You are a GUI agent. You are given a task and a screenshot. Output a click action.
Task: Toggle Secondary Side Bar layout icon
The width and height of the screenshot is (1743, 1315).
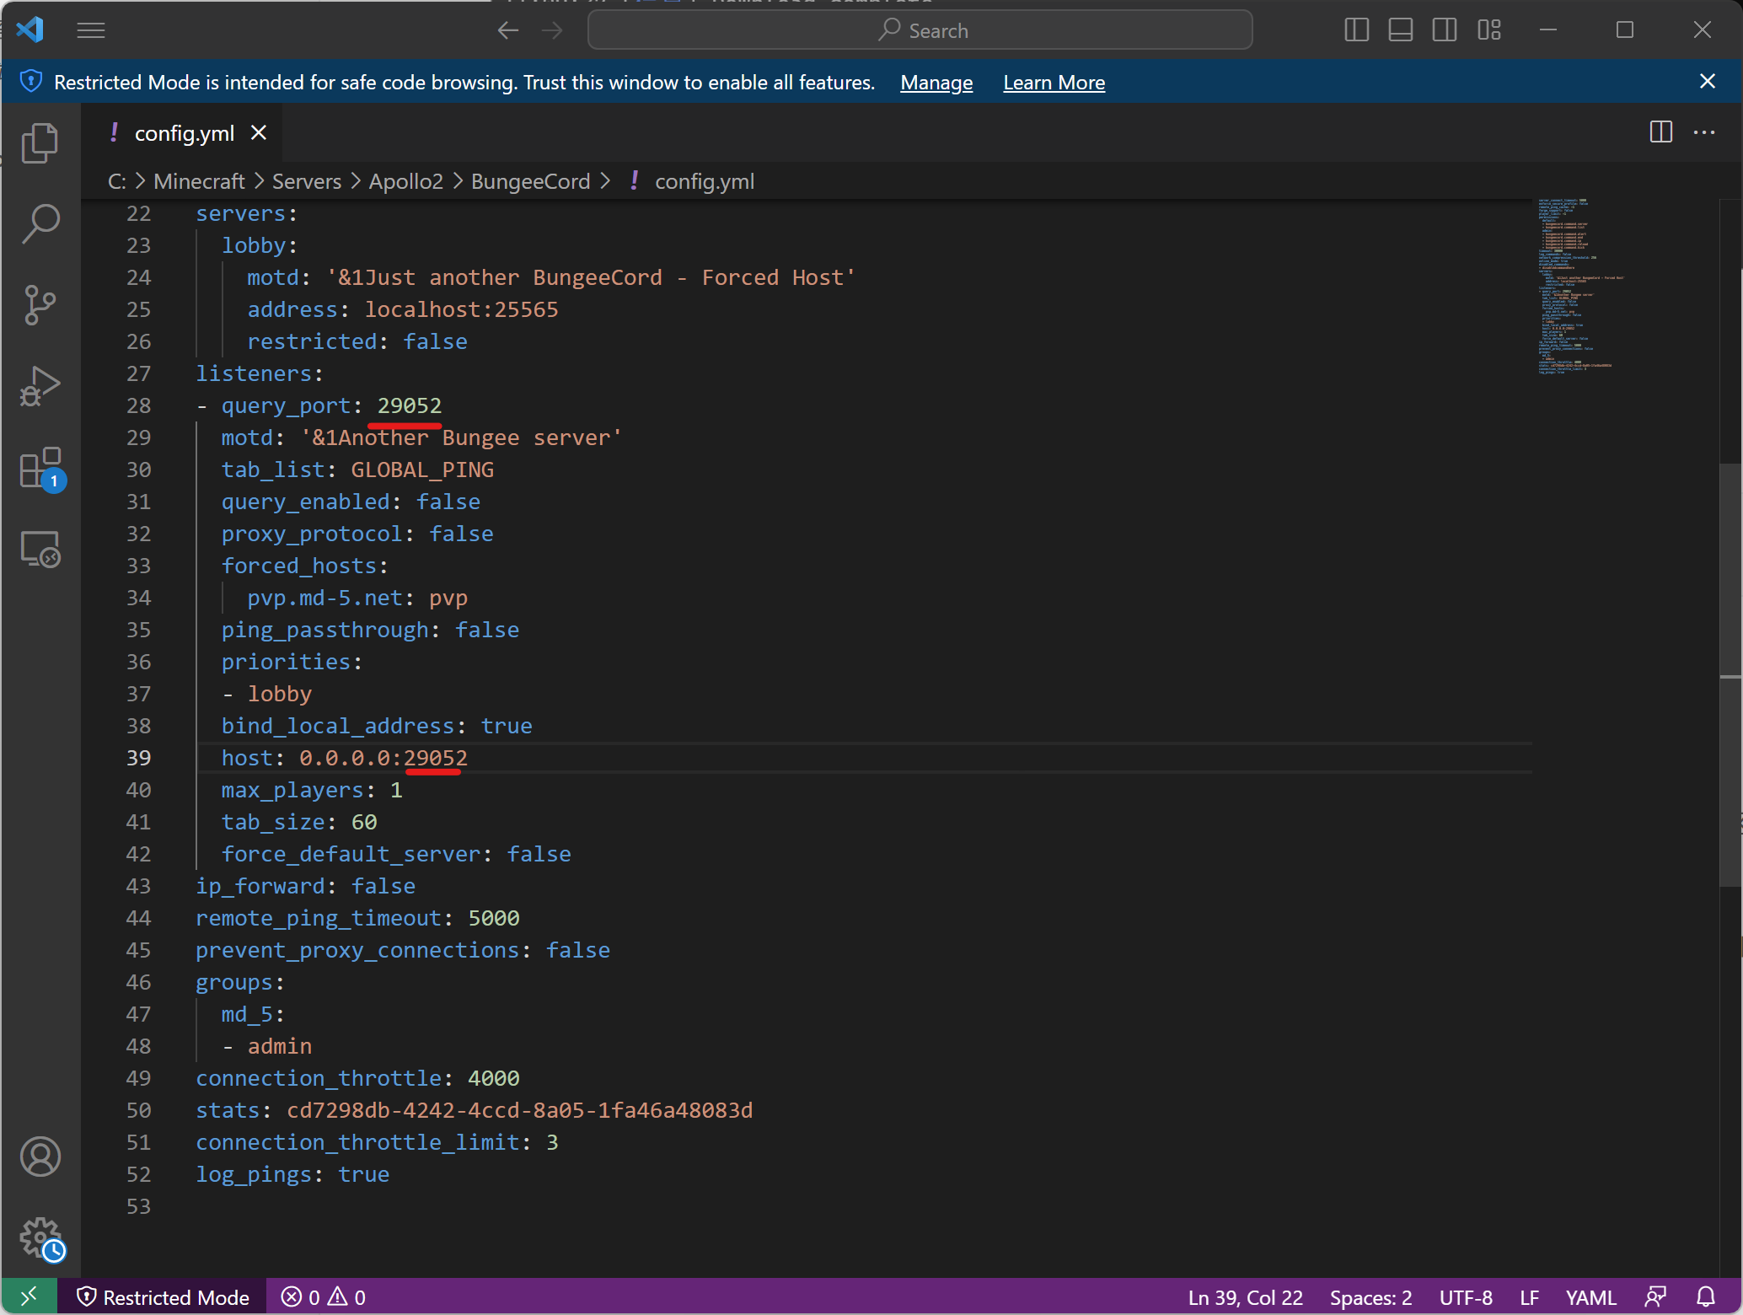point(1444,30)
